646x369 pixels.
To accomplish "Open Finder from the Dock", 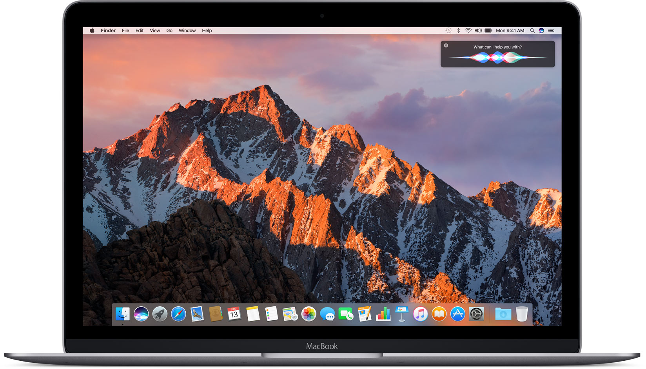I will pos(123,314).
